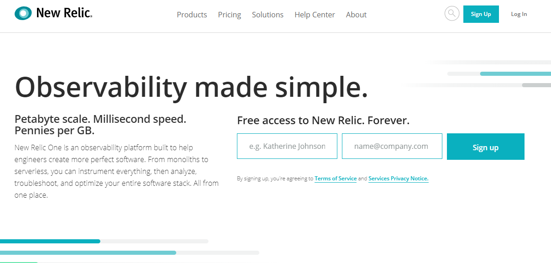Screen dimensions: 551x263
Task: Click the "Free access to New Relic. Forever." heading
Action: click(323, 121)
